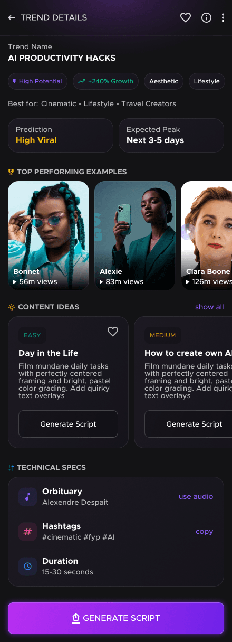The height and width of the screenshot is (642, 232).
Task: Save Day in the Life idea with heart
Action: pos(113,332)
